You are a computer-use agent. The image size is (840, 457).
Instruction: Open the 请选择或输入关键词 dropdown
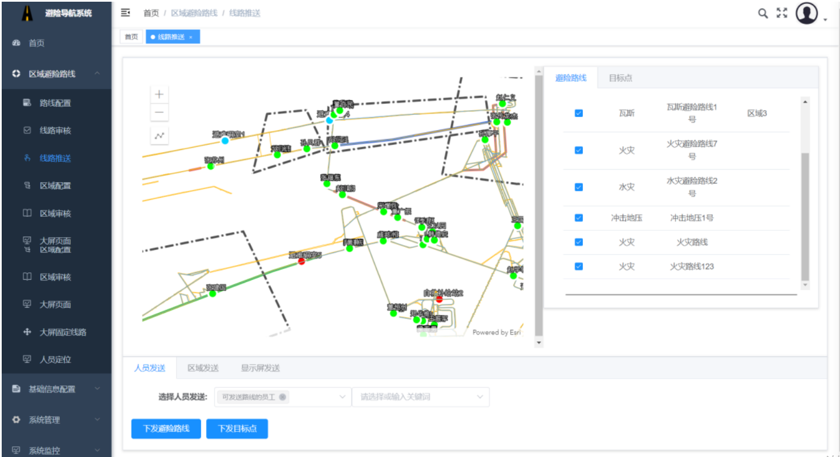point(420,397)
